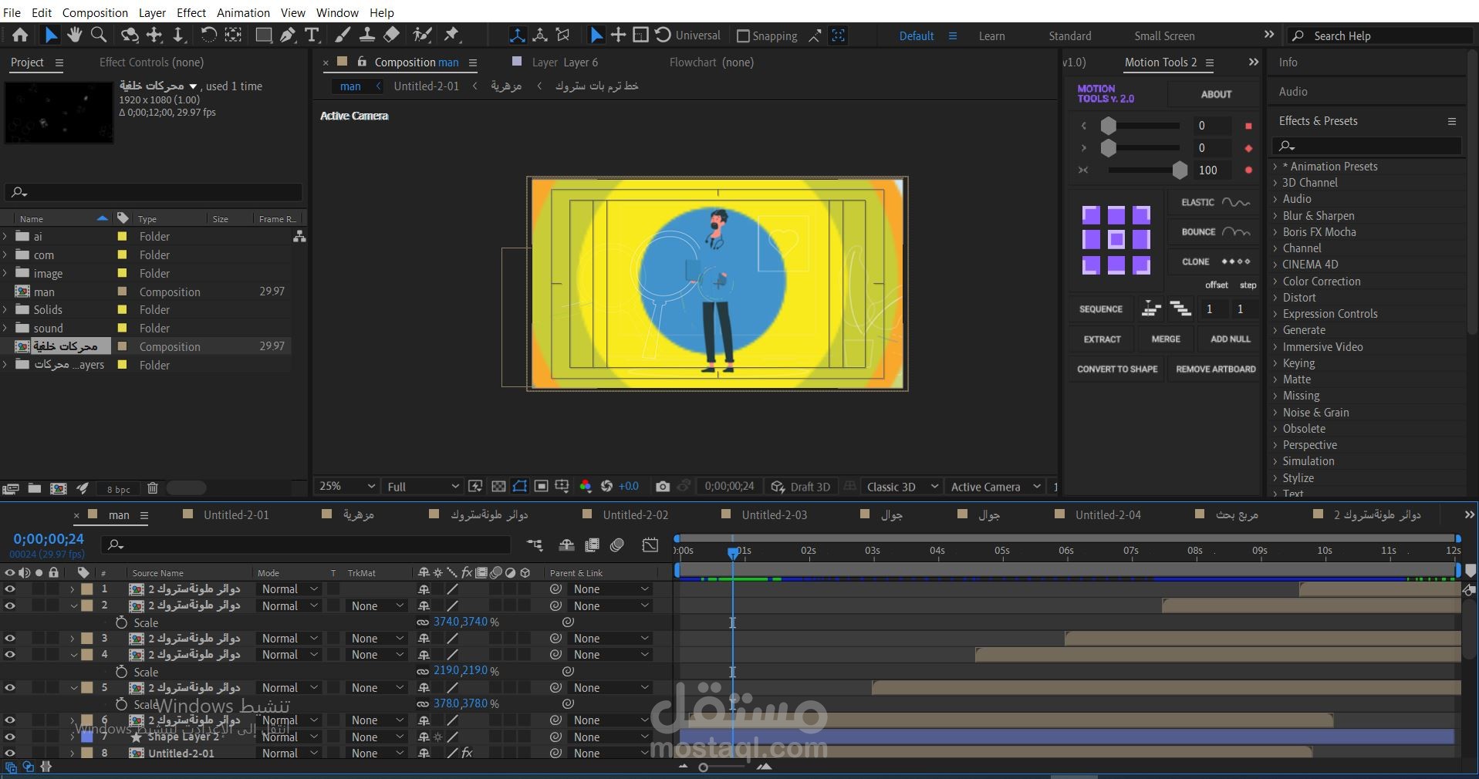1479x779 pixels.
Task: Click the CONVERT TO SHAPE button
Action: pos(1116,369)
